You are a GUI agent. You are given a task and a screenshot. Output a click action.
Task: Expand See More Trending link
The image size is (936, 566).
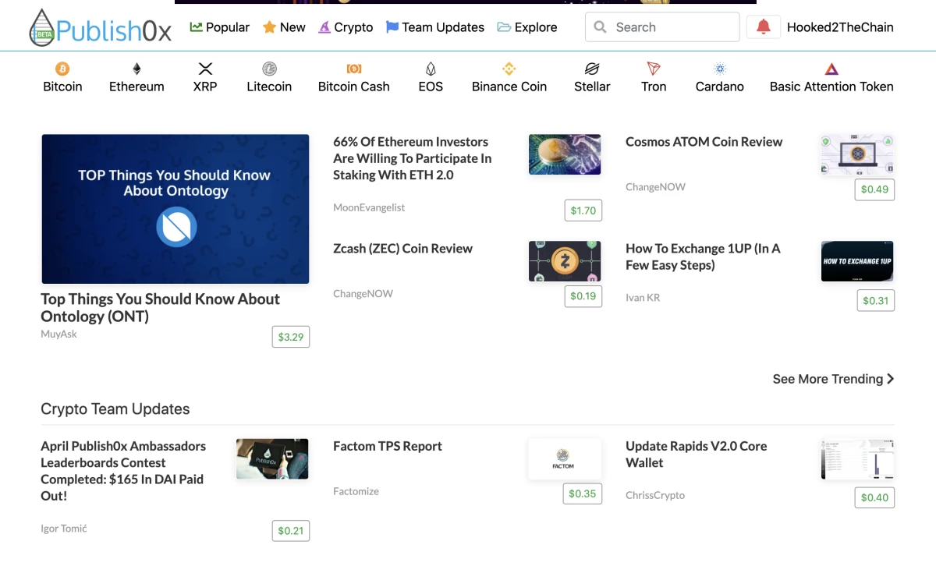tap(833, 379)
